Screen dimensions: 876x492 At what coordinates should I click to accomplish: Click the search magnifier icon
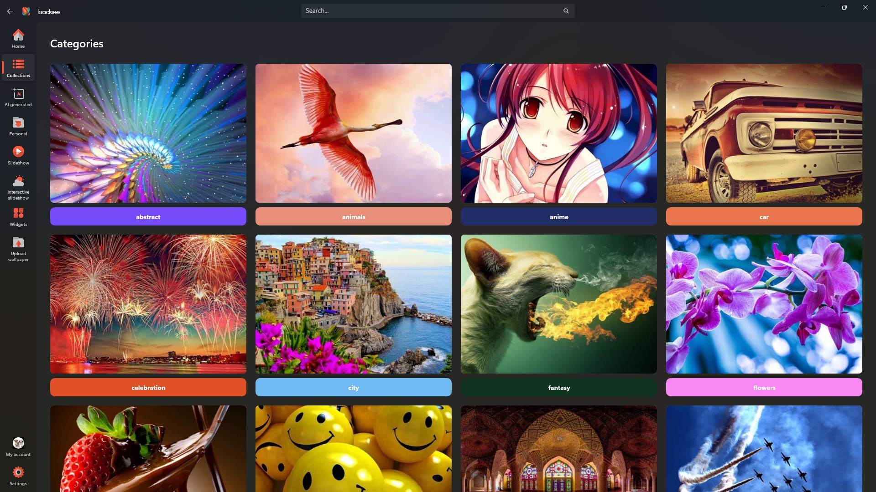point(566,10)
